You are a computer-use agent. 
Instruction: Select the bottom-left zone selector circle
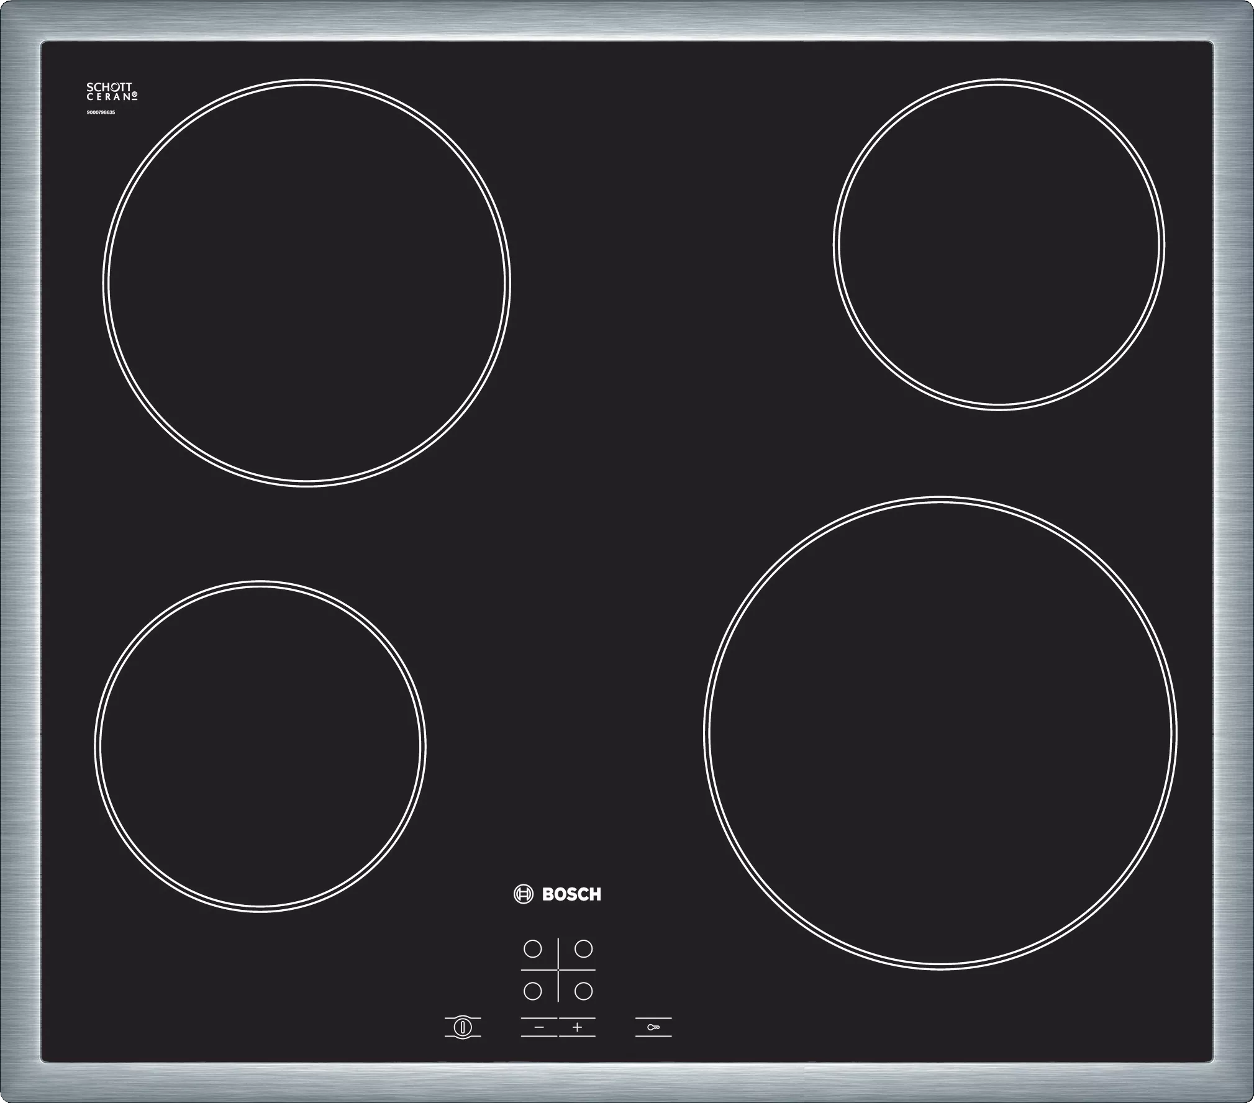click(x=532, y=991)
